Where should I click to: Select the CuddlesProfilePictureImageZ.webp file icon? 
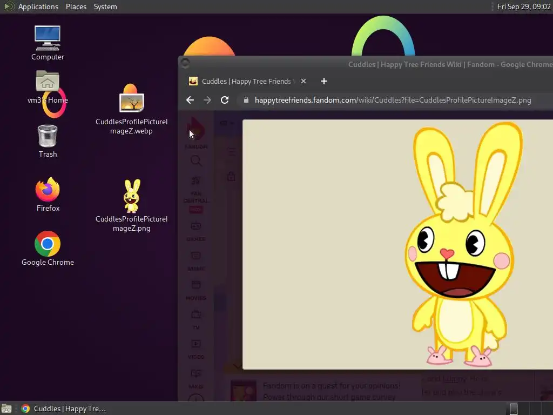(131, 109)
